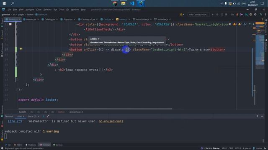
Task: Click terminal expand arrows icon
Action: tap(48, 116)
